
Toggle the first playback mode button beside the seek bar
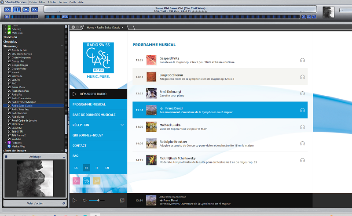click(304, 17)
